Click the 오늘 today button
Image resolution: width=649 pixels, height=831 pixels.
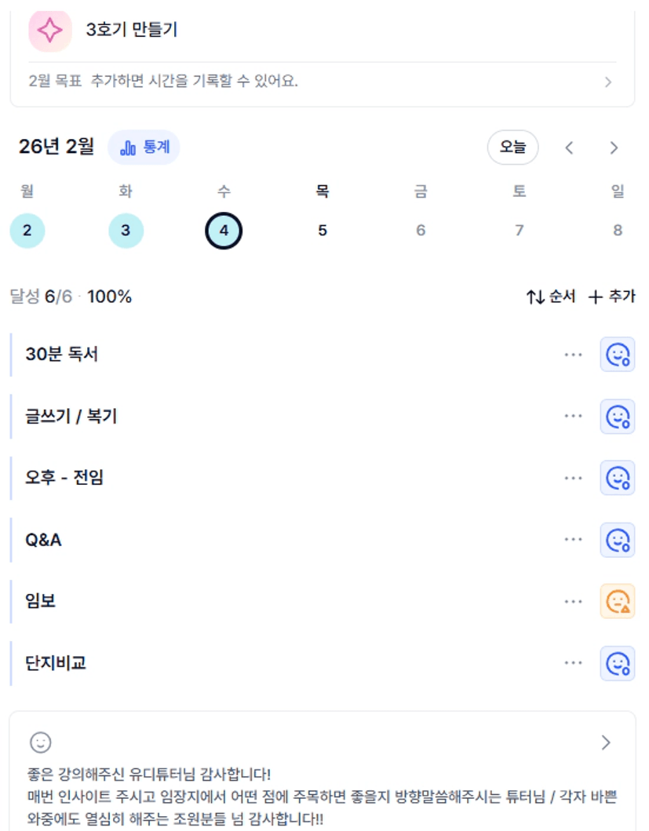512,147
